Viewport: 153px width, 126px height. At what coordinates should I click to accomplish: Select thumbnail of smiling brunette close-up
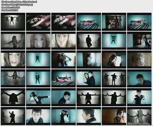click(13, 60)
